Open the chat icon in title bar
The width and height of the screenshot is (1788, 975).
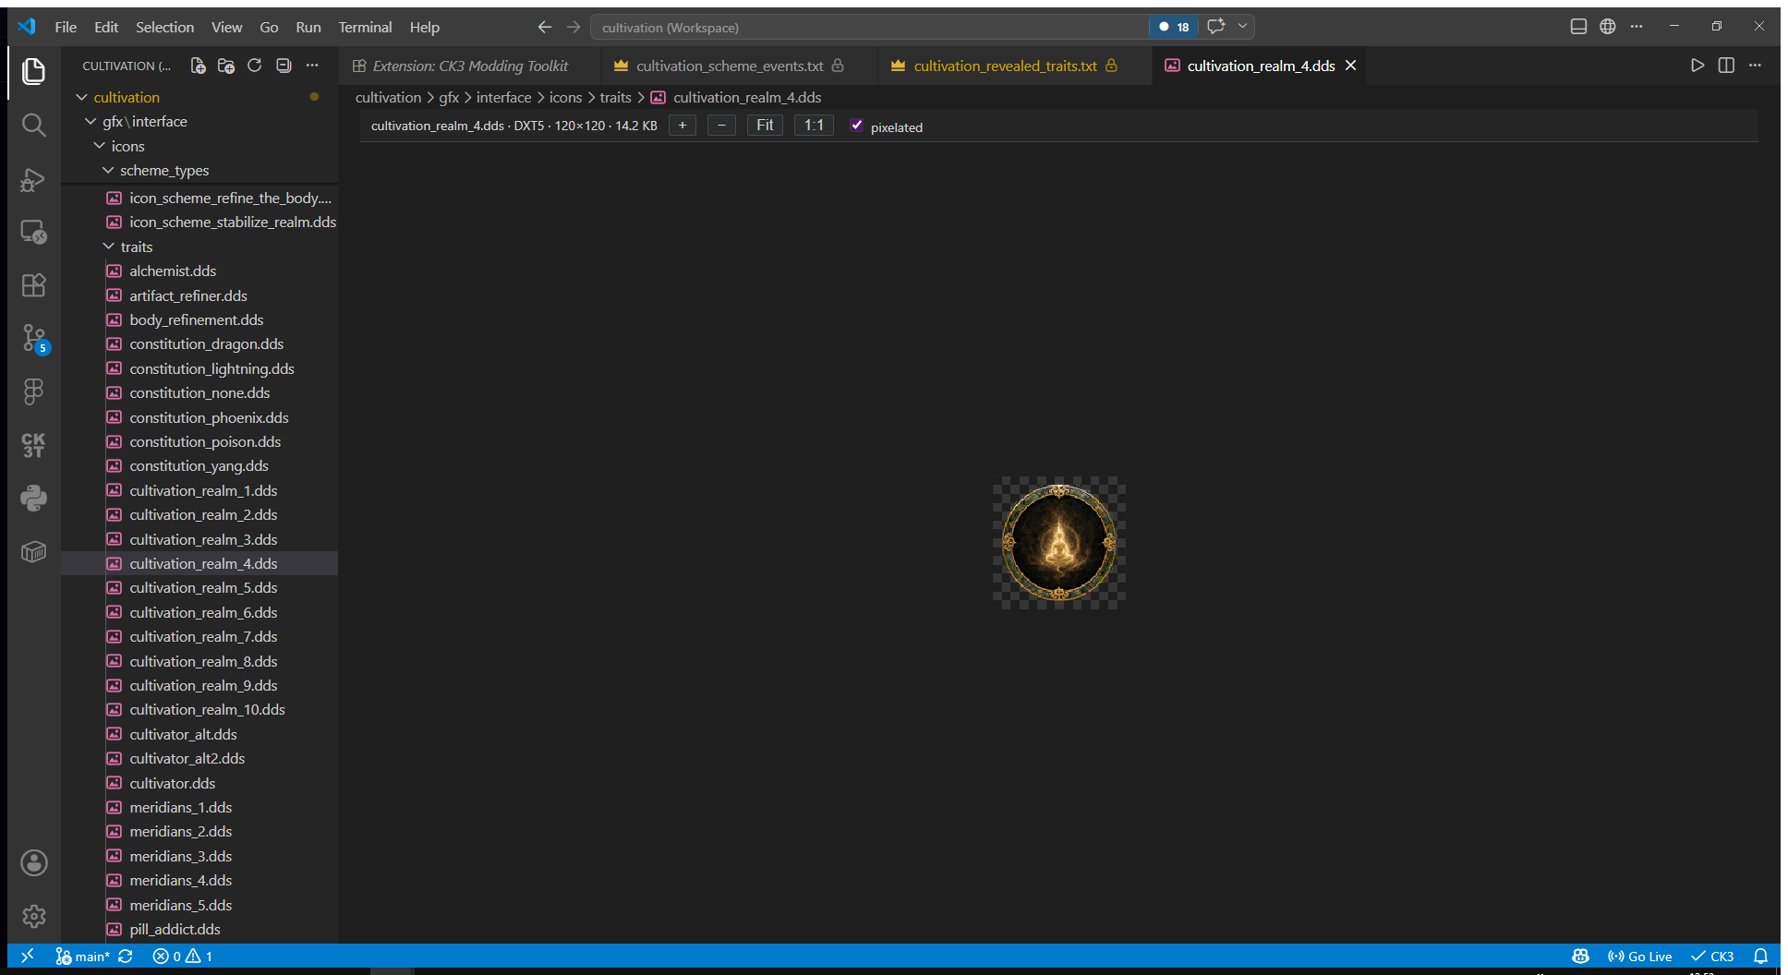point(1216,27)
